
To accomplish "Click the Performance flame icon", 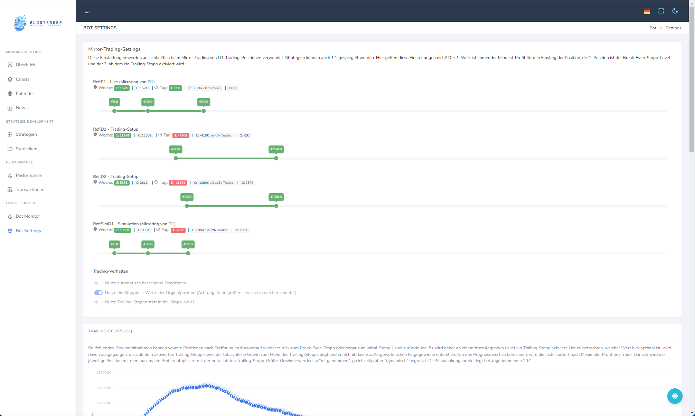I will (10, 176).
